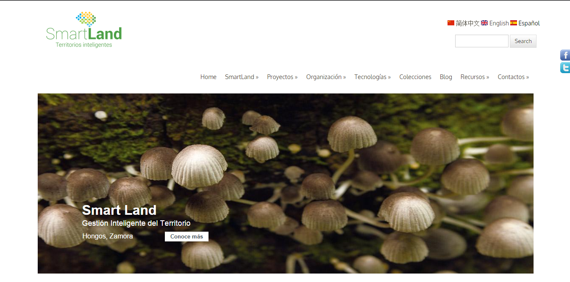Select the British flag icon
This screenshot has height=282, width=570.
484,23
